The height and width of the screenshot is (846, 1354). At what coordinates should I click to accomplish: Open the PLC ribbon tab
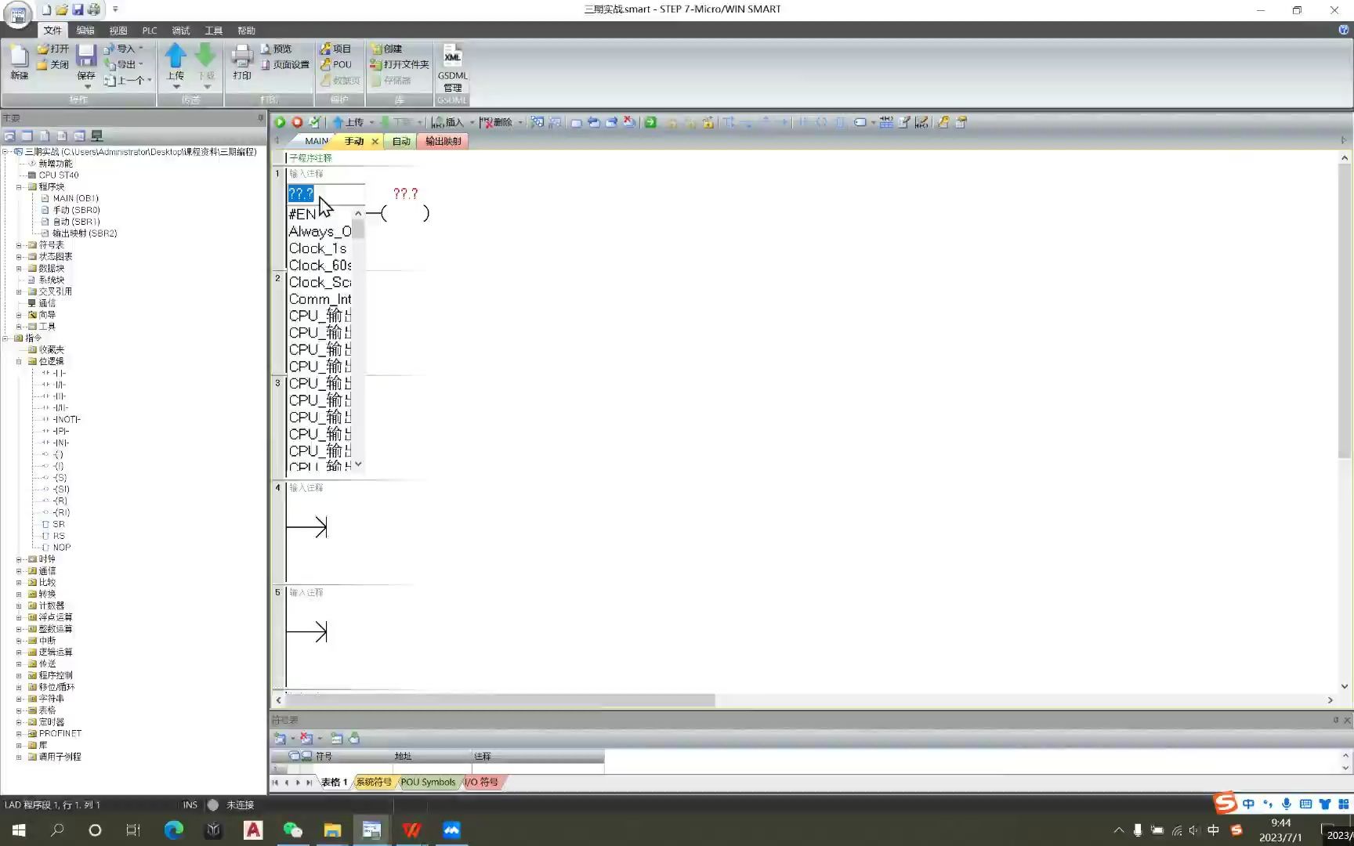(149, 31)
